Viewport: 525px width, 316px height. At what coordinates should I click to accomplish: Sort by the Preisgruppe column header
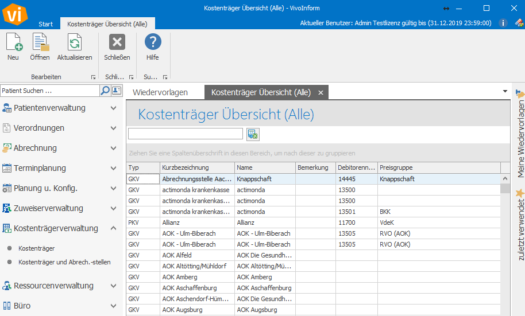439,167
